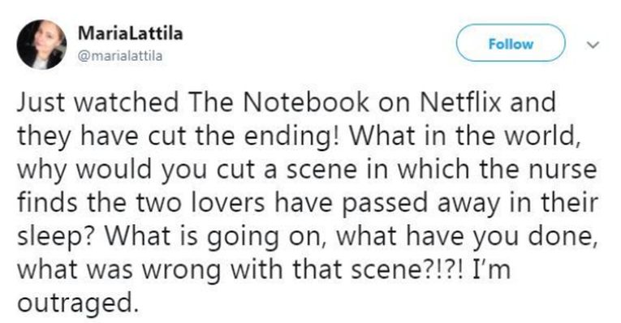Viewport: 621px width, 323px height.
Task: Open MariaLattila's profile picture
Action: (41, 45)
